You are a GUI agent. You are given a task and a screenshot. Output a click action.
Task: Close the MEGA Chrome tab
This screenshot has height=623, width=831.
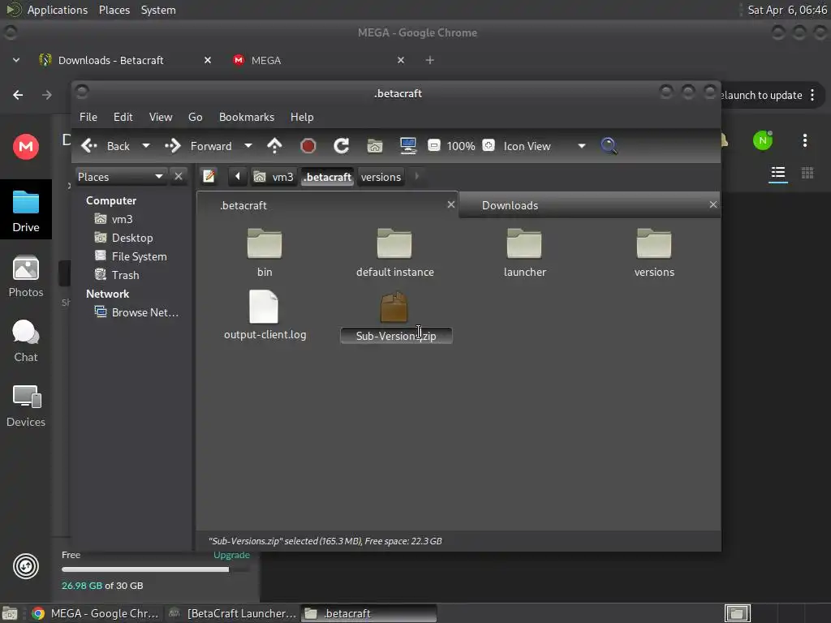(x=401, y=60)
